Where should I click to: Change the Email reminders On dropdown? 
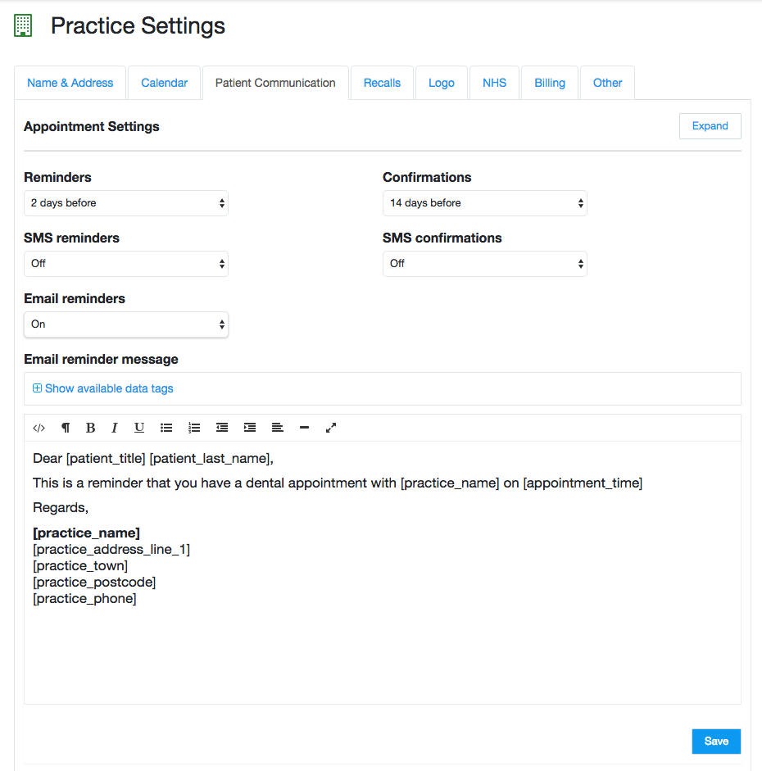pos(126,324)
